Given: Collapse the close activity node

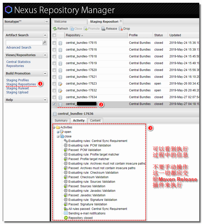Looking at the screenshot, I should click(x=58, y=137).
